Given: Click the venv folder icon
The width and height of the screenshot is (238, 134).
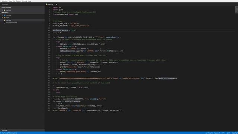Looking at the screenshot, I should tap(5, 17).
